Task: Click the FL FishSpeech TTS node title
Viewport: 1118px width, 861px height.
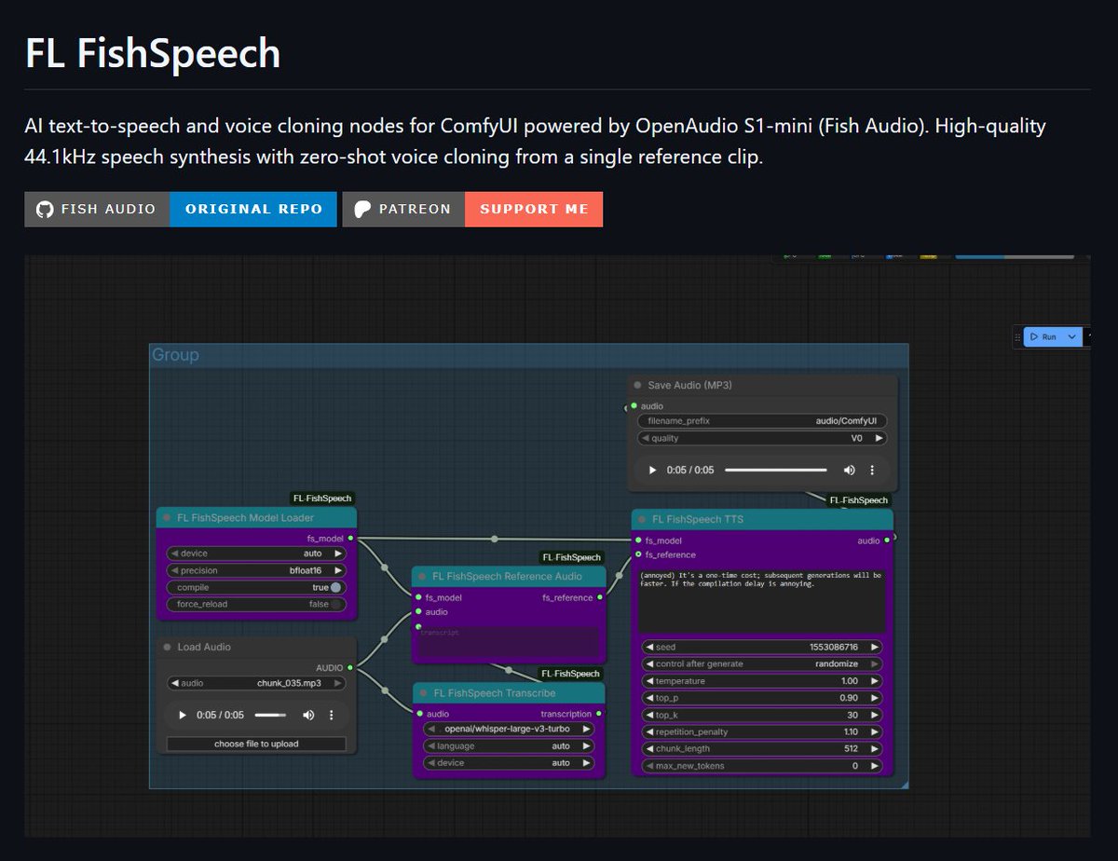Action: tap(698, 519)
